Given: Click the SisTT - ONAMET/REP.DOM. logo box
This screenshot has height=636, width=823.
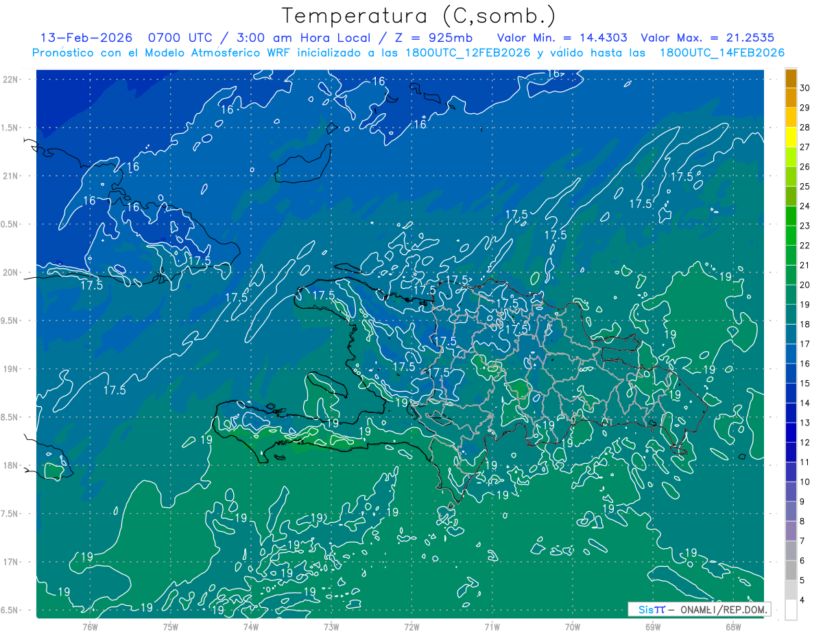Looking at the screenshot, I should pyautogui.click(x=700, y=609).
